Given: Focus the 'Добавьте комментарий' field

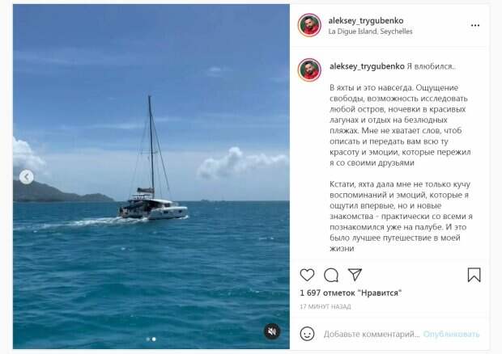Looking at the screenshot, I should (x=372, y=334).
